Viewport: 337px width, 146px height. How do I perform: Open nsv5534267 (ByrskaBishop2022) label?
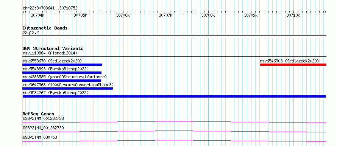click(56, 93)
